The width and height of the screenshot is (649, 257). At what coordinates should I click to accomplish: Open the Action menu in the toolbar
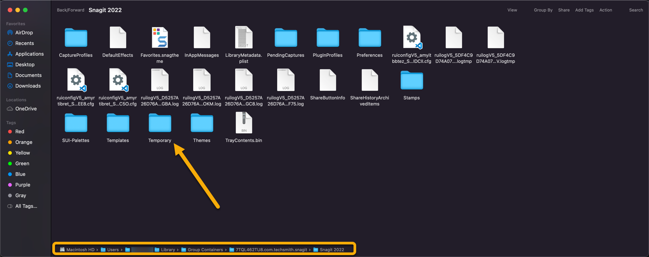point(605,10)
